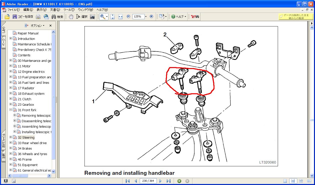Image resolution: width=315 pixels, height=185 pixels.
Task: Open the ツール(T) menu
Action: [x=69, y=10]
